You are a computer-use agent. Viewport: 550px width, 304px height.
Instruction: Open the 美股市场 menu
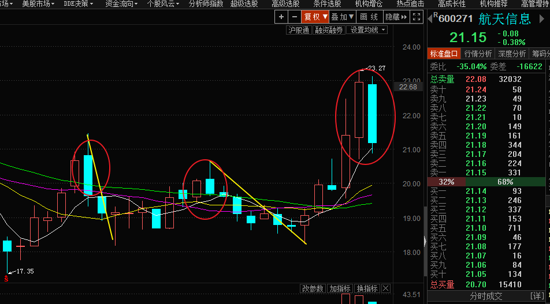[38, 4]
